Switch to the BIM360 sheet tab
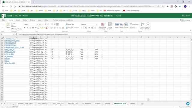The width and height of the screenshot is (192, 108). tap(98, 103)
